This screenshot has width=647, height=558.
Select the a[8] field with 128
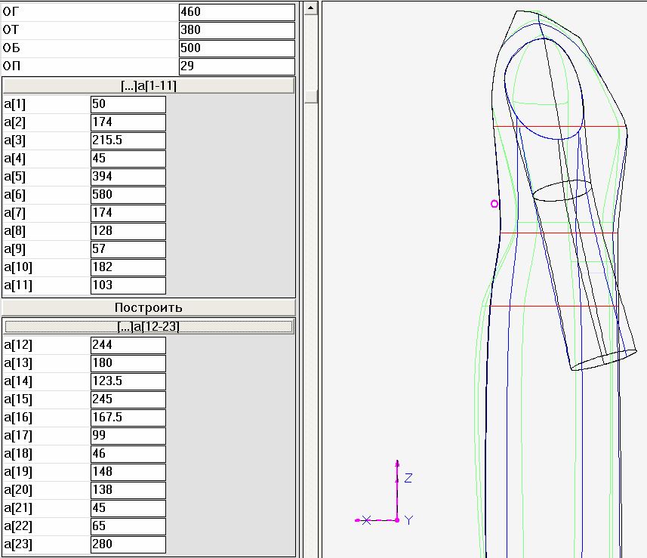click(x=128, y=232)
